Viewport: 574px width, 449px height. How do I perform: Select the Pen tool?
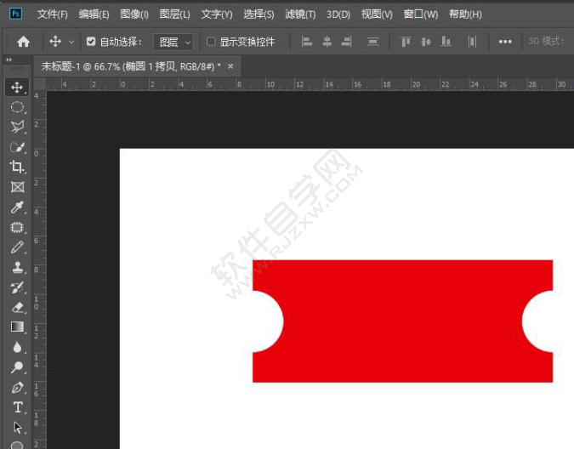click(x=17, y=388)
